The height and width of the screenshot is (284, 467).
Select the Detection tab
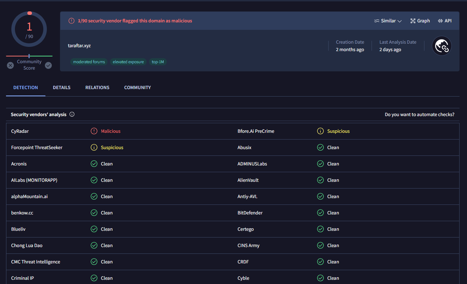point(26,87)
